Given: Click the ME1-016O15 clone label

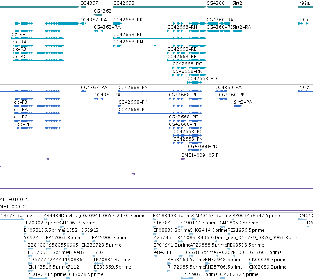Looking at the screenshot, I should (14, 199).
